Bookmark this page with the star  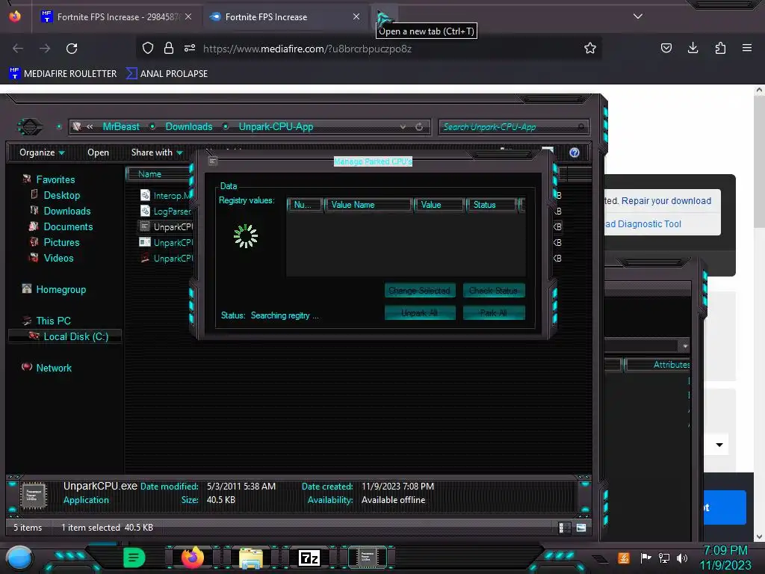point(590,48)
